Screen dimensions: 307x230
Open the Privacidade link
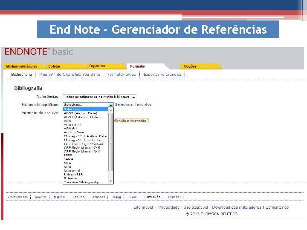click(169, 207)
